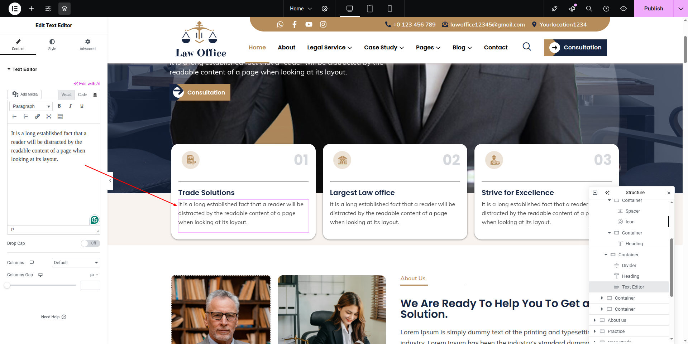Expand the About us container in Structure
688x344 pixels.
(595, 320)
